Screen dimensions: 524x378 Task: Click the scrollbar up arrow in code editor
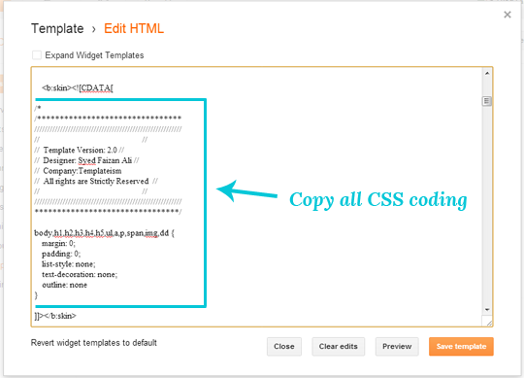coord(487,73)
